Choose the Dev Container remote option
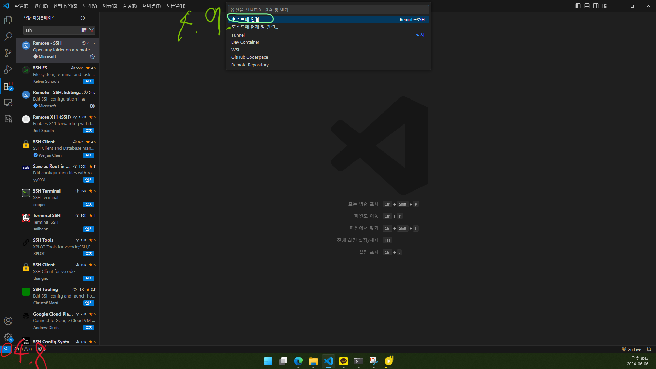Viewport: 656px width, 369px height. (328, 42)
